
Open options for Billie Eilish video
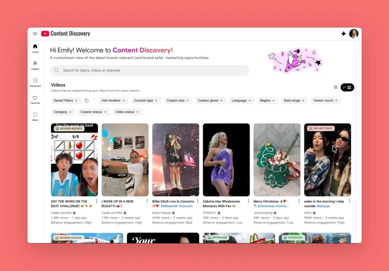[198, 201]
